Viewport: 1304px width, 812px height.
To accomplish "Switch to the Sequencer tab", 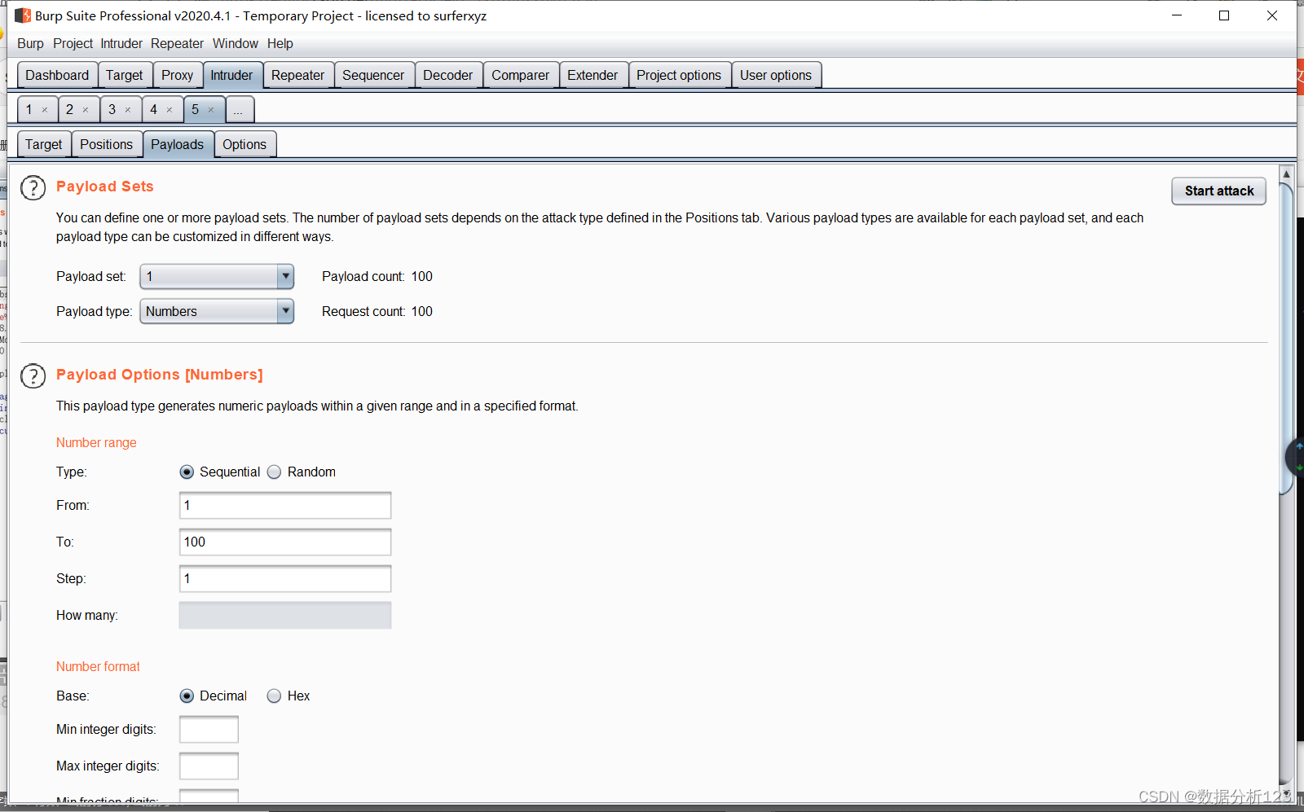I will pyautogui.click(x=373, y=75).
